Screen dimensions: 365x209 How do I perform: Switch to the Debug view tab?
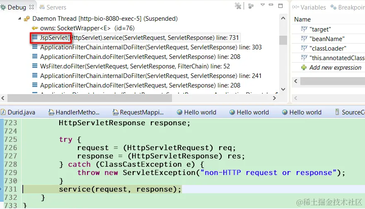17,7
